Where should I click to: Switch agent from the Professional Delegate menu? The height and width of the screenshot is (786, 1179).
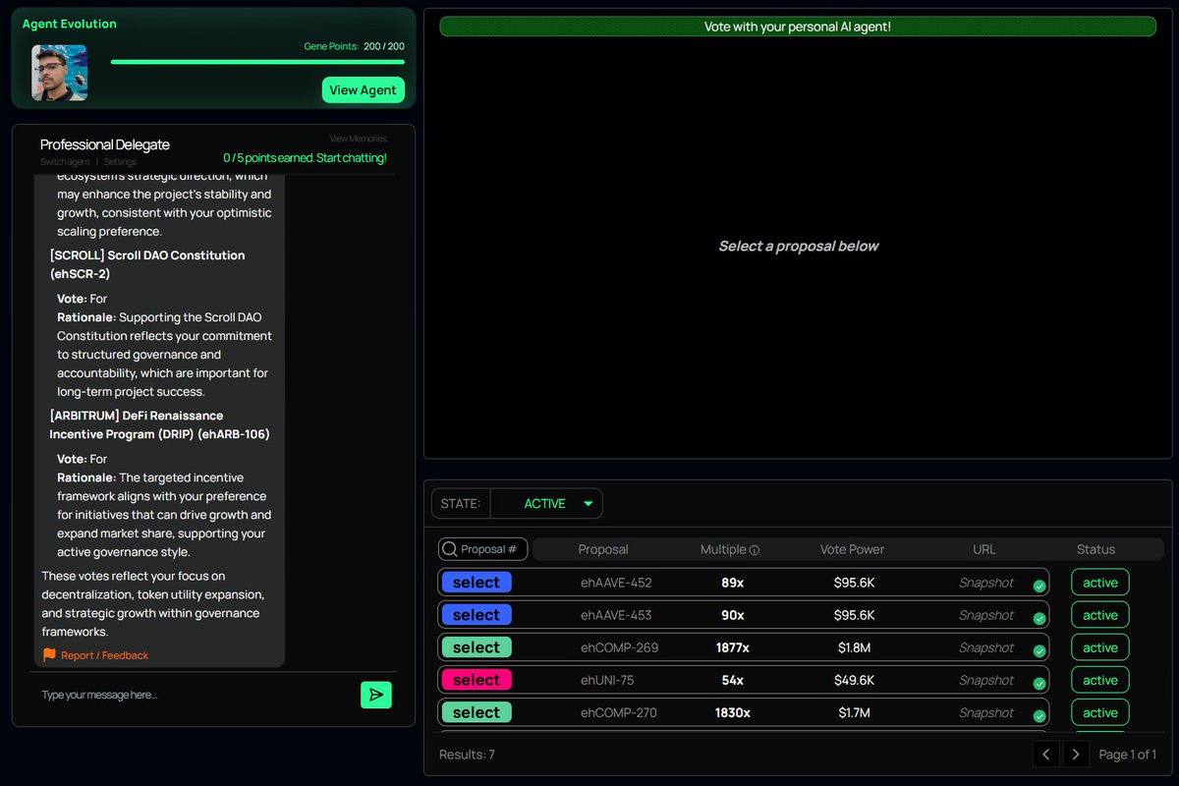point(65,162)
